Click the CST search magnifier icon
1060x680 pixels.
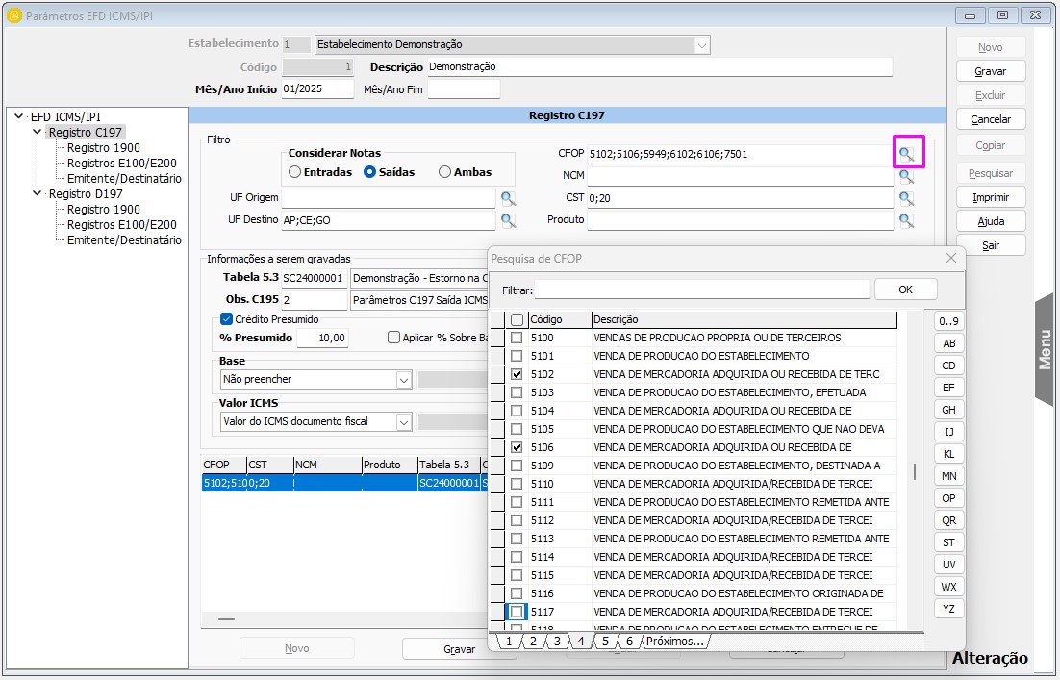(x=906, y=198)
